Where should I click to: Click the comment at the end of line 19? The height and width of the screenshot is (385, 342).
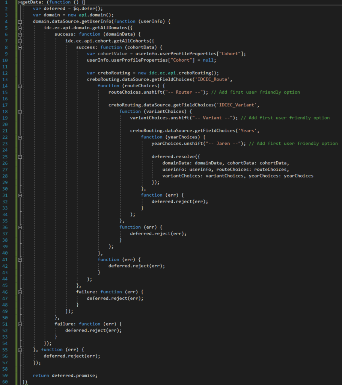click(x=285, y=118)
